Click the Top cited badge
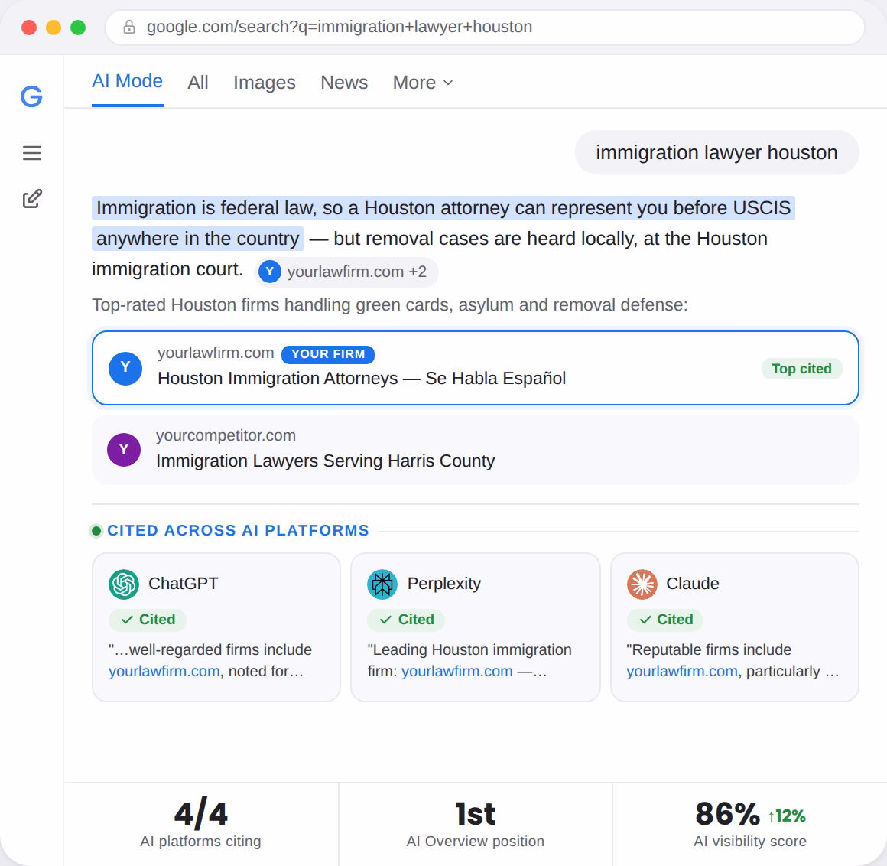Screen dimensions: 887x866 click(801, 369)
